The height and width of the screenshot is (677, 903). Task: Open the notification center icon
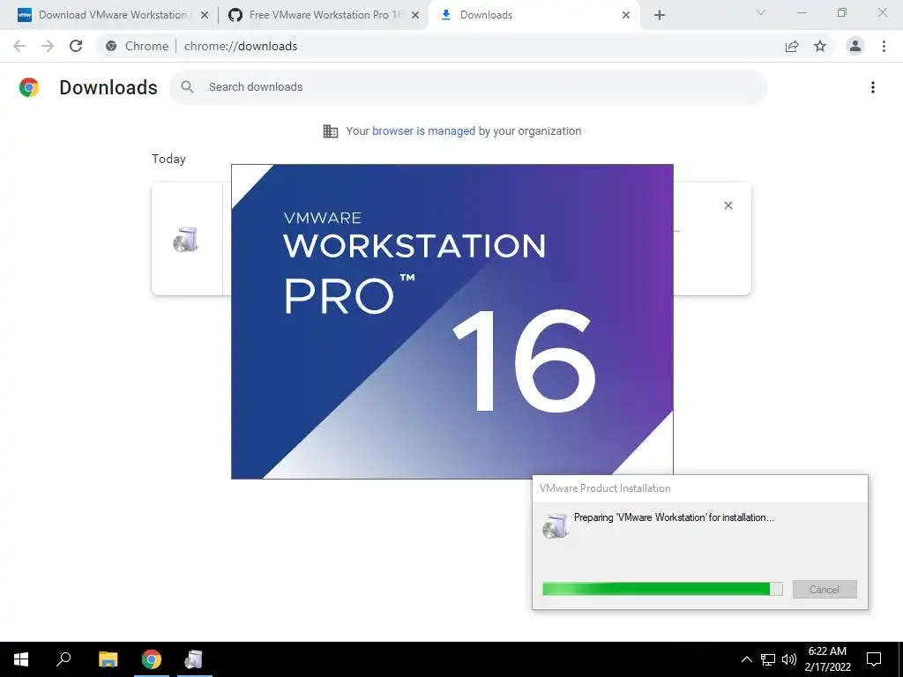(874, 659)
